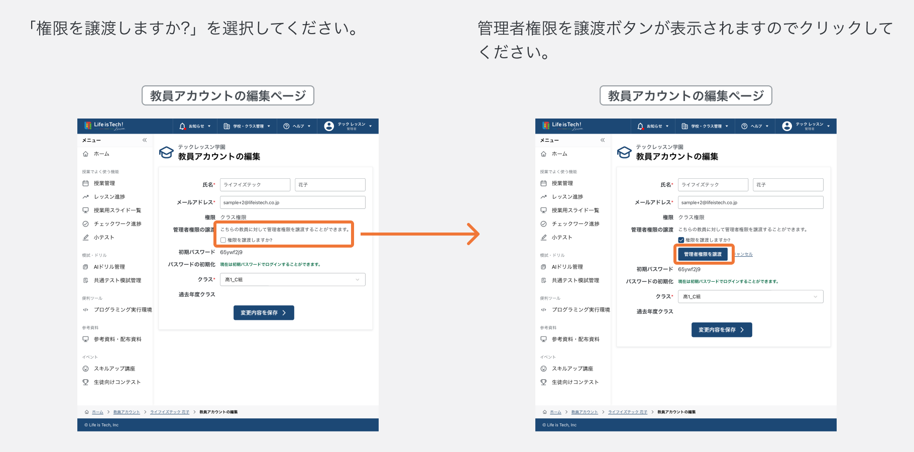Select スキルアップ講座 menu item in right screenshot
914x452 pixels.
pos(573,369)
